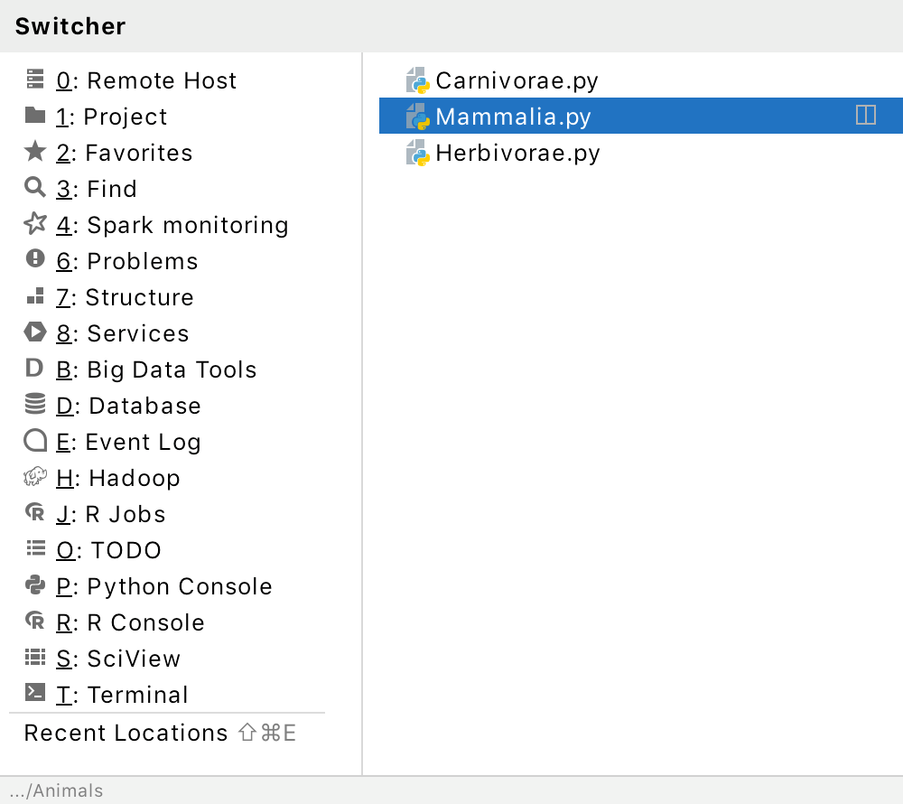Viewport: 903px width, 804px height.
Task: Switch to Carnivorae.py file
Action: point(517,80)
